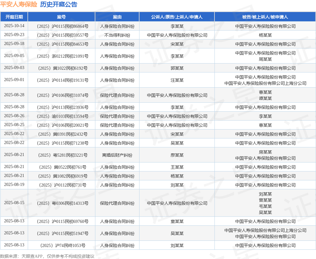The width and height of the screenshot is (316, 259).
Task: Click the 历史开庭公告 title text
Action: point(59,4)
